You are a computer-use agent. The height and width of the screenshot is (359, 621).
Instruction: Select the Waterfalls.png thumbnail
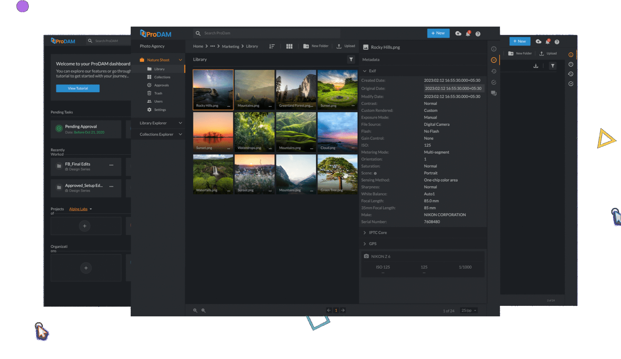click(213, 174)
